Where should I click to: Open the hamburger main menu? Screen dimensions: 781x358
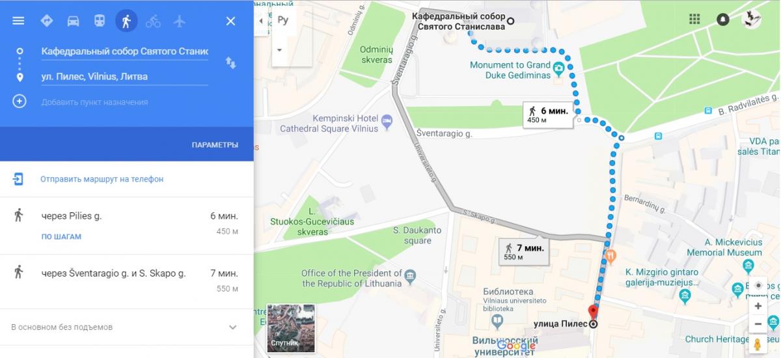pos(18,21)
